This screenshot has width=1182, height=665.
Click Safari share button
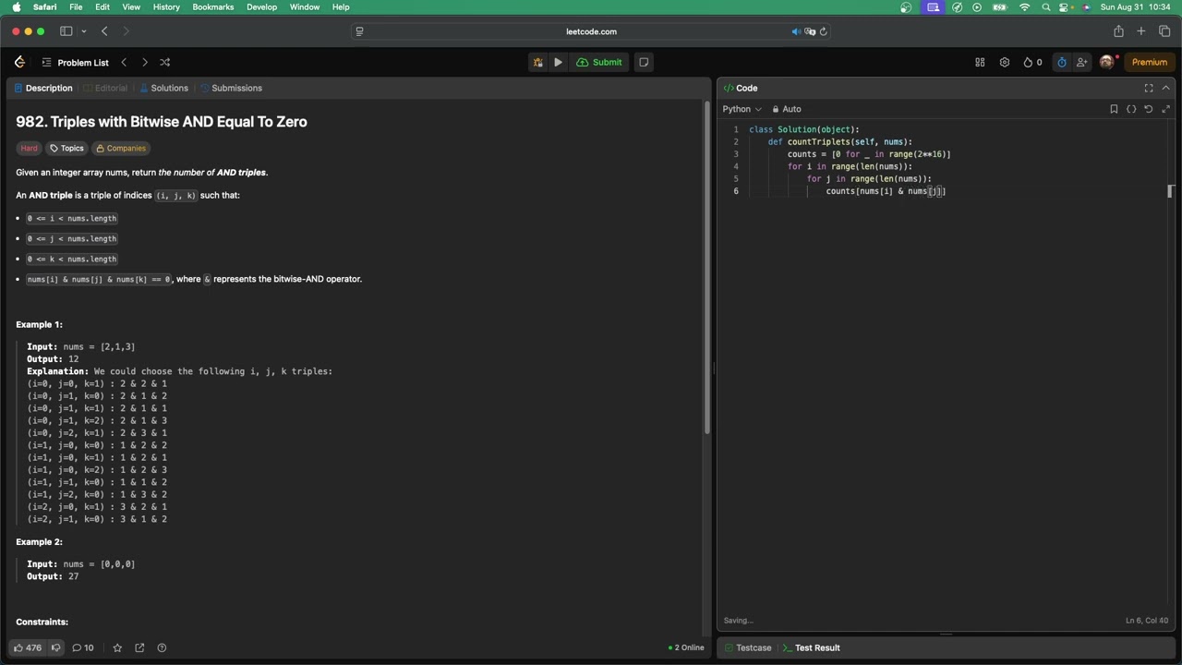[1118, 31]
